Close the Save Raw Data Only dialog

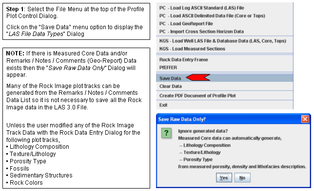coord(305,119)
